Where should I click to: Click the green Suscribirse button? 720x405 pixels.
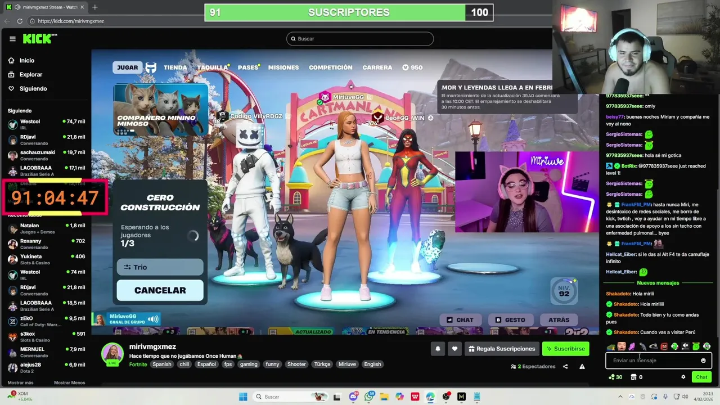pos(565,349)
